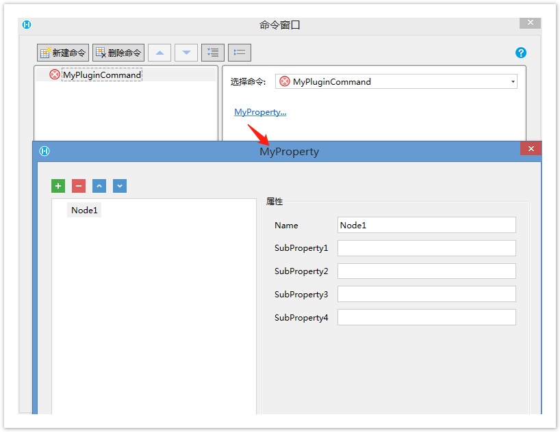Focus the SubProperty2 text box
The height and width of the screenshot is (432, 560).
point(427,271)
